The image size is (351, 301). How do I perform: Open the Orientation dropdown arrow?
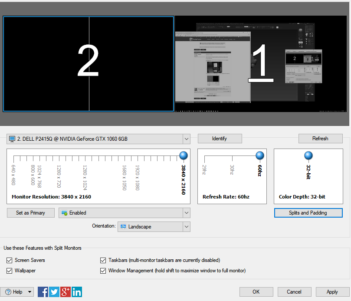click(186, 227)
